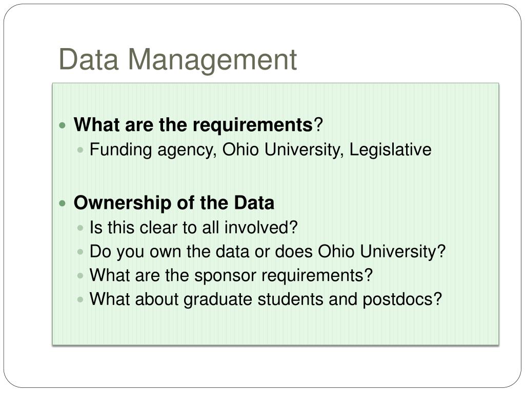Click 'Do you own the data' line
Viewport: 525px width, 393px height.
click(268, 251)
